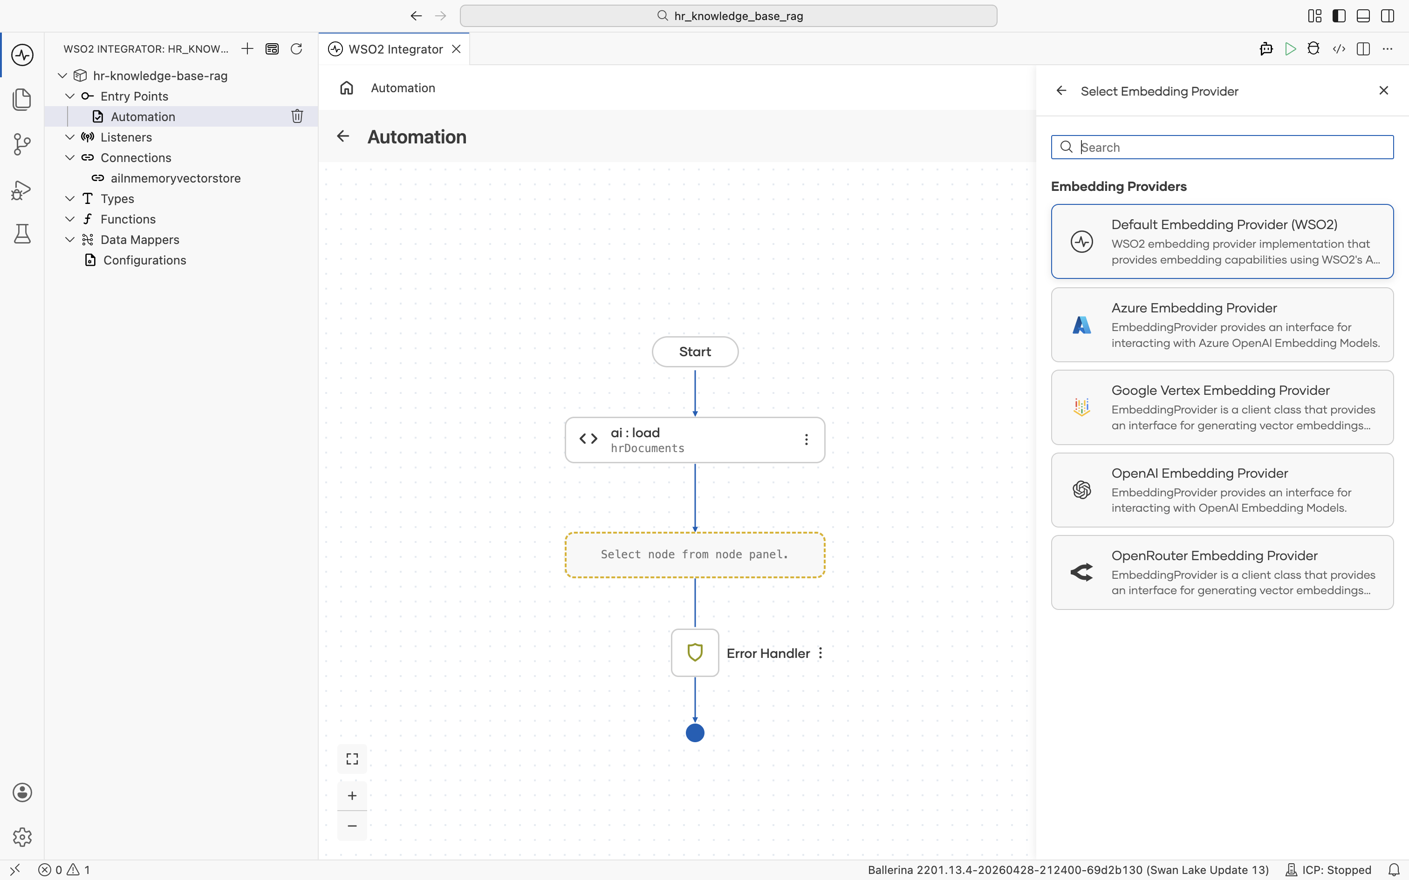Collapse the Functions section
The height and width of the screenshot is (880, 1409).
tap(70, 219)
